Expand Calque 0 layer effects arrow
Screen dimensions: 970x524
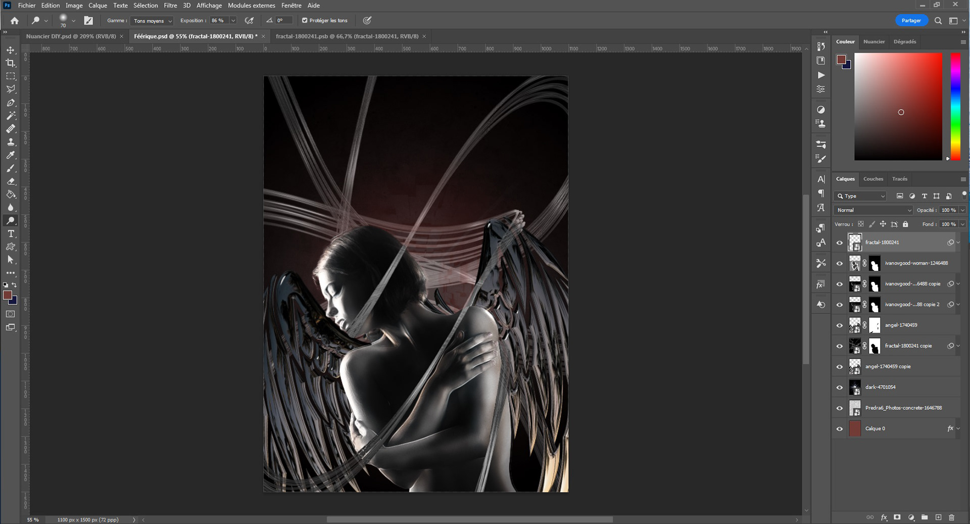[x=958, y=429]
